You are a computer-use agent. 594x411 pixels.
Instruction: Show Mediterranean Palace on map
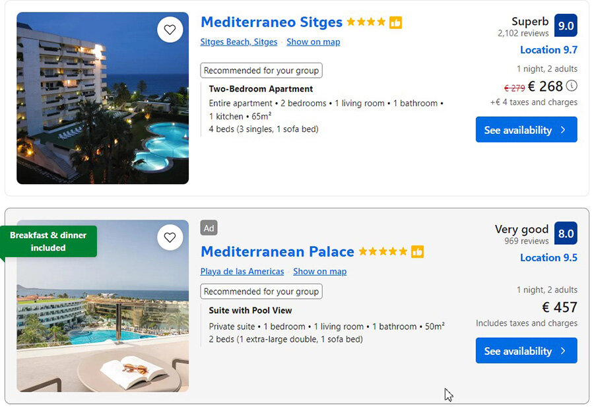coord(319,271)
